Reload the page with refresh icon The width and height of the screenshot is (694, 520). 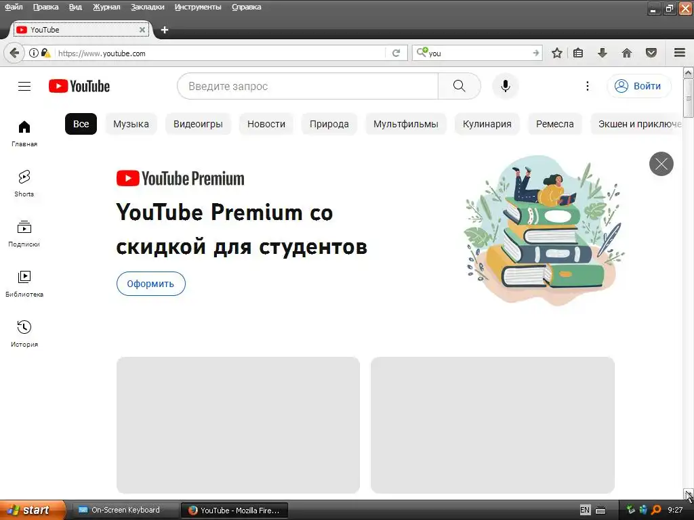(396, 53)
